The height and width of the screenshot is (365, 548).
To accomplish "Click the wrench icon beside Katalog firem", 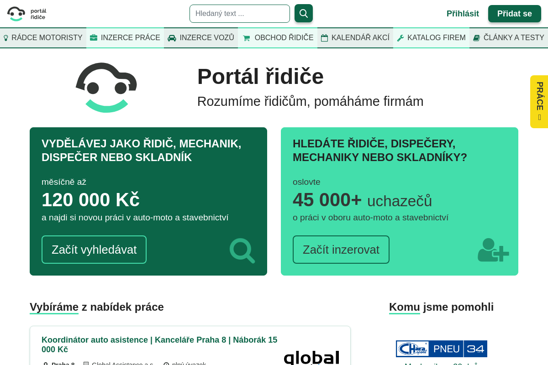I will 400,38.
